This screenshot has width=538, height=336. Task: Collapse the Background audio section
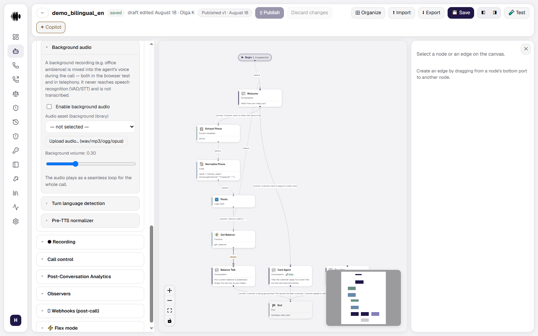coord(90,47)
